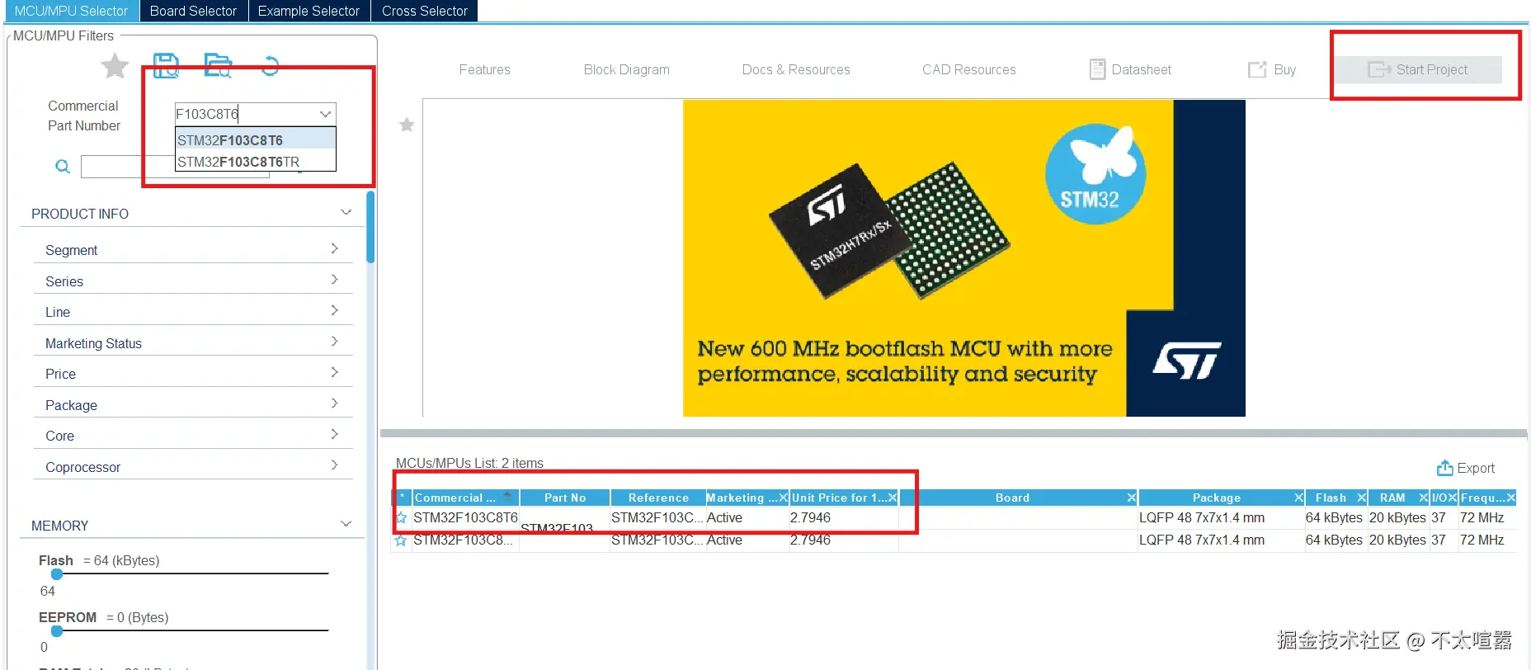Expand the Price filter

334,372
